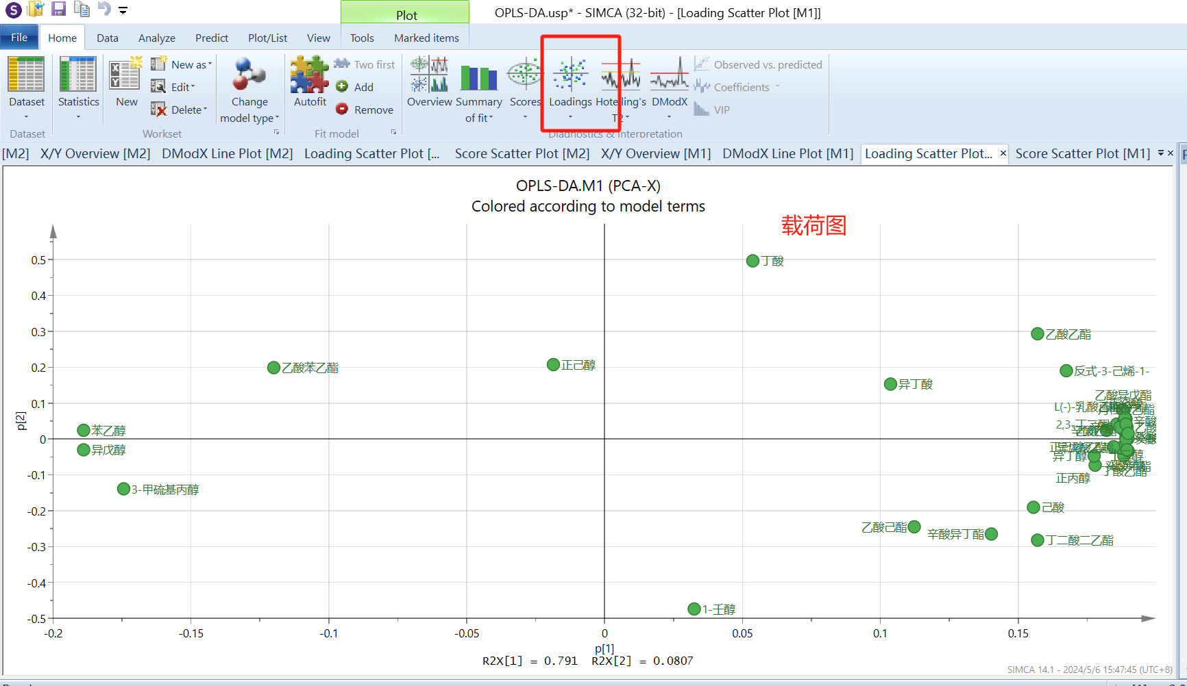Click Change model type icon
Viewport: 1187px width, 686px height.
click(249, 75)
